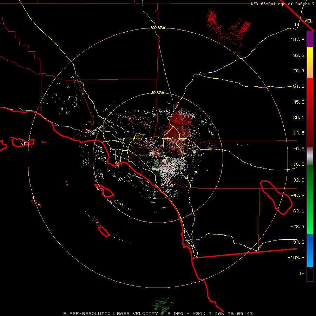Click the TH legend label

302,274
